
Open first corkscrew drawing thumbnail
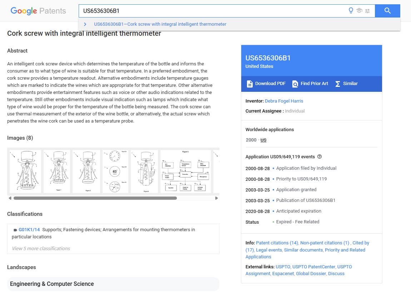click(25, 172)
